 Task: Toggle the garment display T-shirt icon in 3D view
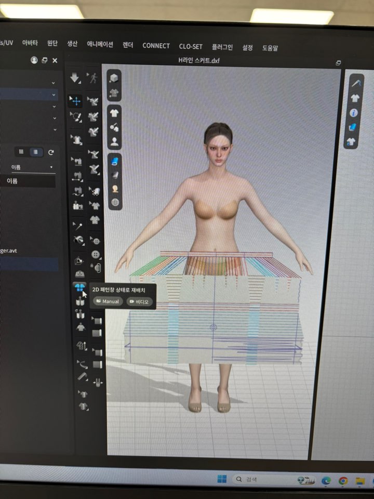[114, 113]
